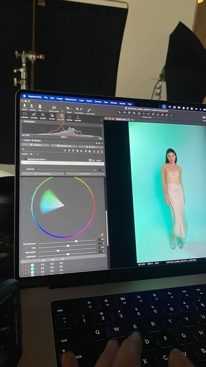The image size is (206, 367).
Task: Click the Import toolbar icon
Action: click(x=25, y=106)
